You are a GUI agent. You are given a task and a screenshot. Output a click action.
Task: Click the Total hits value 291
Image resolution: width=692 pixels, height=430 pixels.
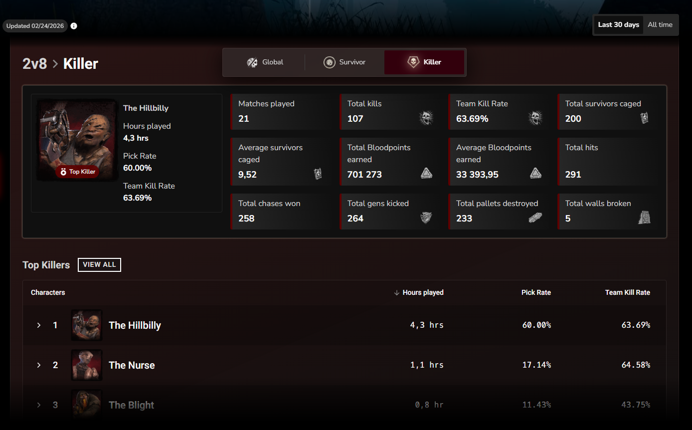pyautogui.click(x=573, y=175)
